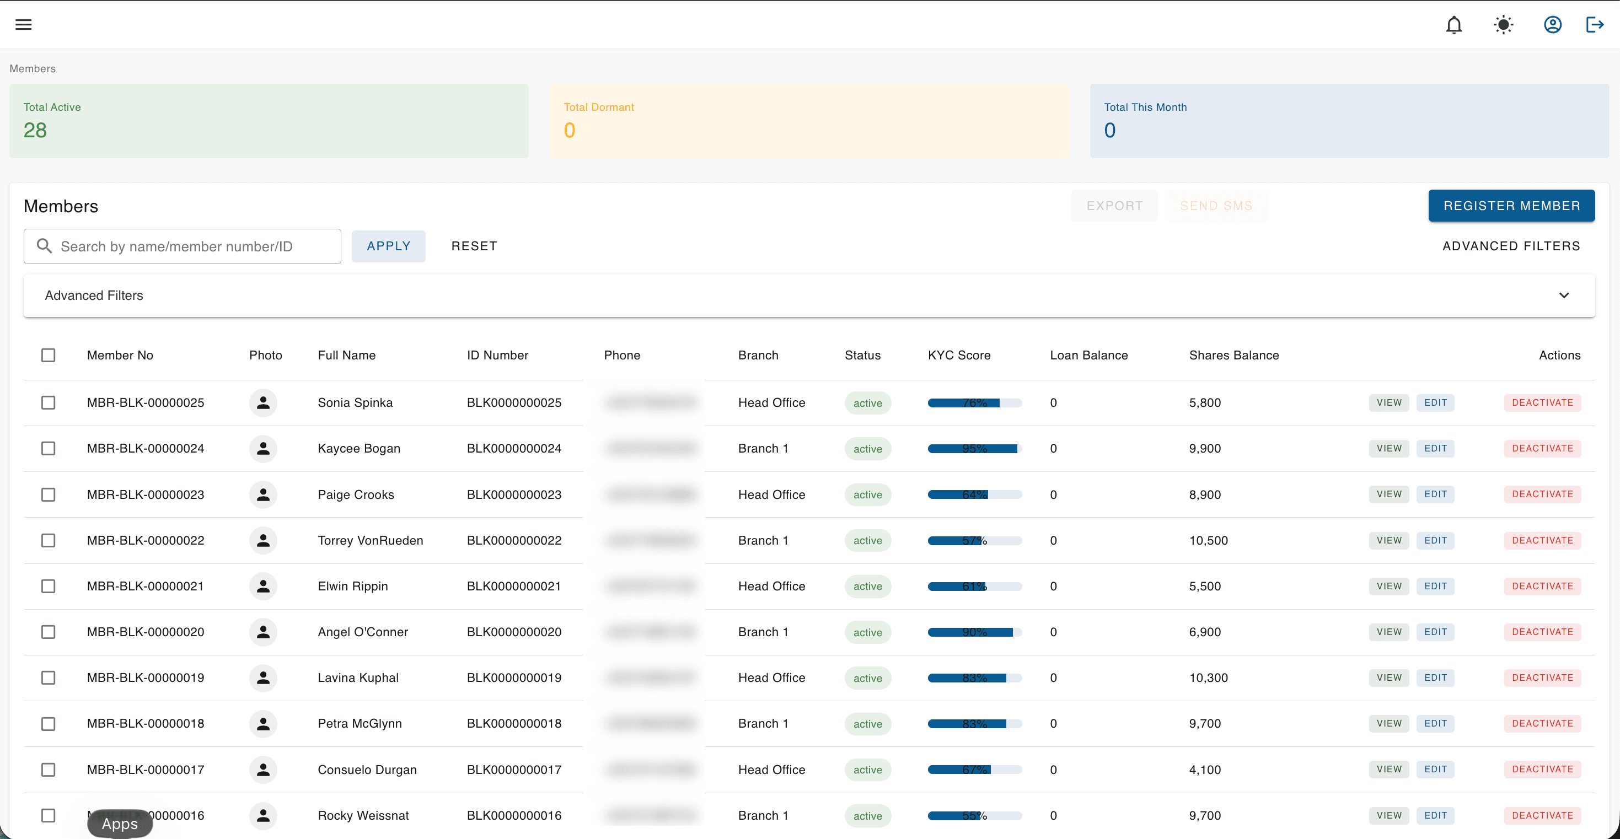Viewport: 1620px width, 839px height.
Task: Toggle the light/dark theme sun icon
Action: pyautogui.click(x=1503, y=24)
